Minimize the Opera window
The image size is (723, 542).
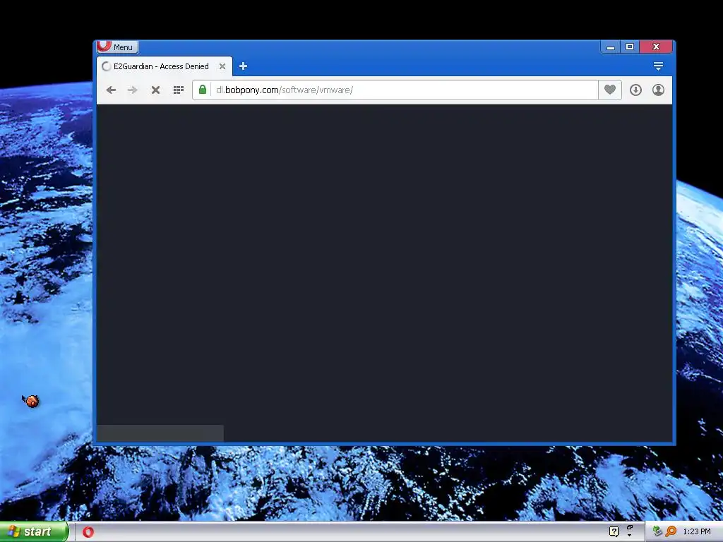[x=611, y=47]
